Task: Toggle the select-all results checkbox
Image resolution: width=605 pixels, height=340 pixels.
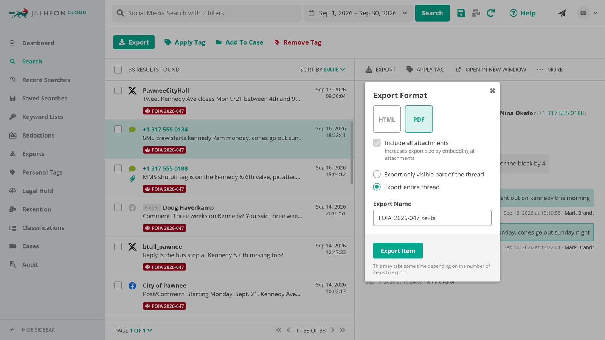Action: [x=118, y=70]
